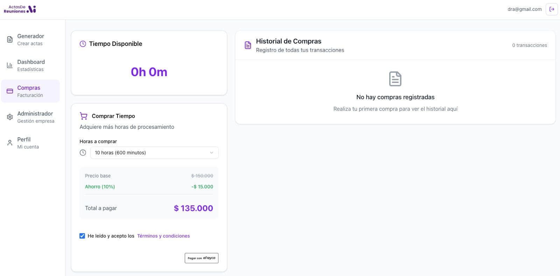Screen dimensions: 560x276
Task: Uncheck the terms acceptance checkbox
Action: click(82, 236)
